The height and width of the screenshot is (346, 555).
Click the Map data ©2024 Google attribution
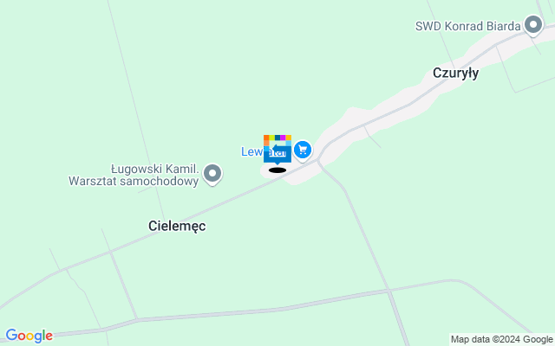coord(501,340)
